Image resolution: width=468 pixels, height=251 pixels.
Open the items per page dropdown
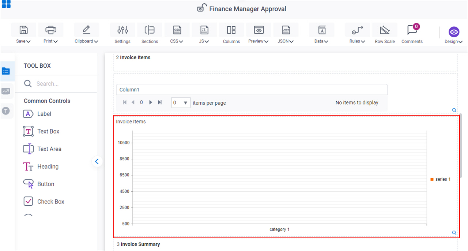pyautogui.click(x=186, y=103)
